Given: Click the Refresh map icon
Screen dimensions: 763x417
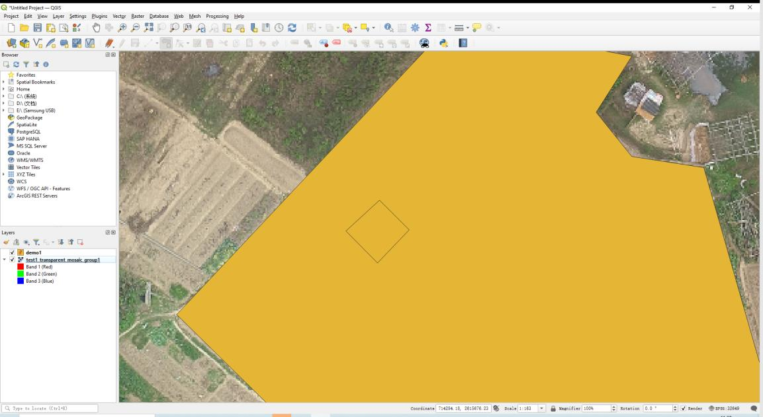Looking at the screenshot, I should coord(292,28).
